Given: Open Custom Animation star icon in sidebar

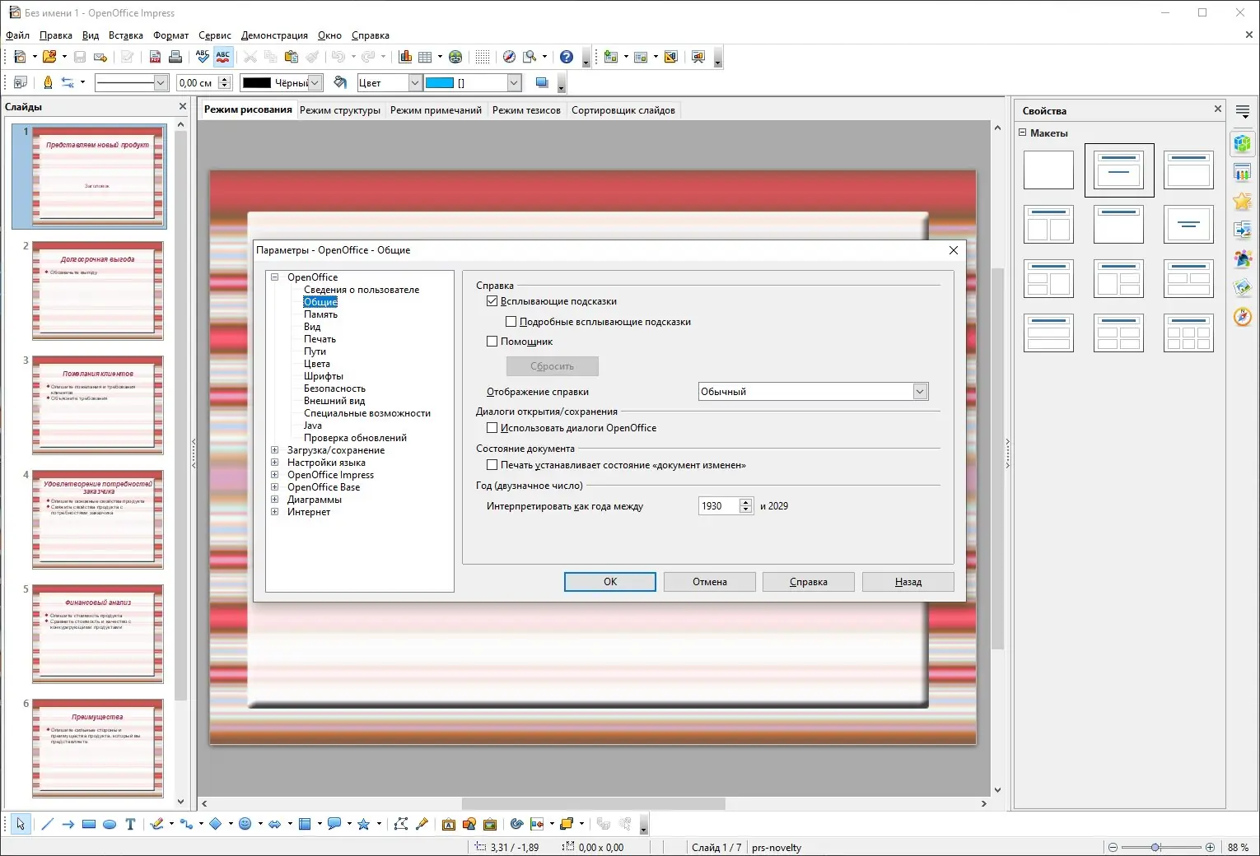Looking at the screenshot, I should tap(1242, 201).
